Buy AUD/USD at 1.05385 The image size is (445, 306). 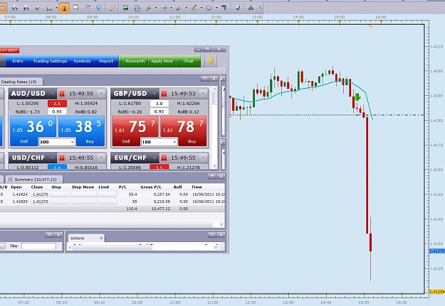click(82, 131)
